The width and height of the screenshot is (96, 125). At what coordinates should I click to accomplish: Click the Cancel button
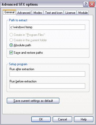pyautogui.click(x=62, y=119)
